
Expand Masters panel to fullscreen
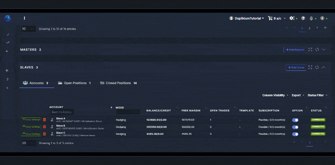(x=310, y=49)
